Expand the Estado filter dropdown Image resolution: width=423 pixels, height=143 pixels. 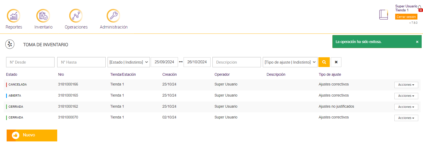pyautogui.click(x=129, y=62)
